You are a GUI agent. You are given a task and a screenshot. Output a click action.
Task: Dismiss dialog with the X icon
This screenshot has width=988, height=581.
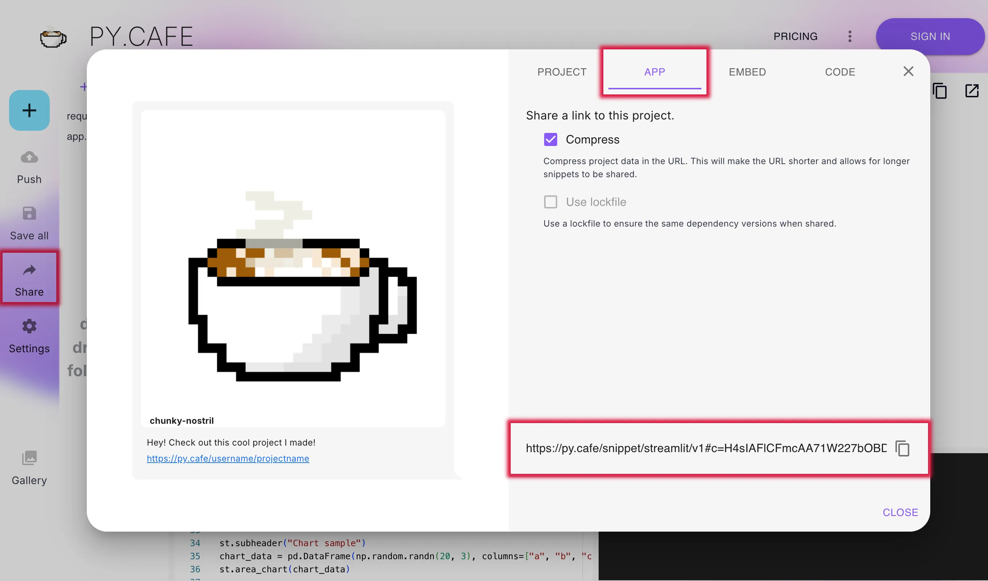click(x=908, y=71)
